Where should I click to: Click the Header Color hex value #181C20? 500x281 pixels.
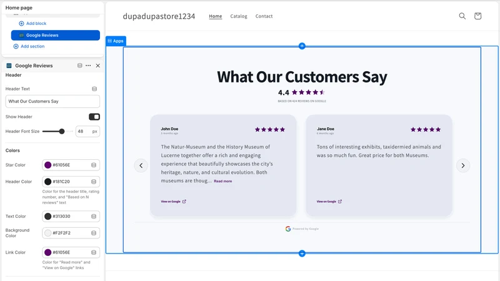[61, 182]
